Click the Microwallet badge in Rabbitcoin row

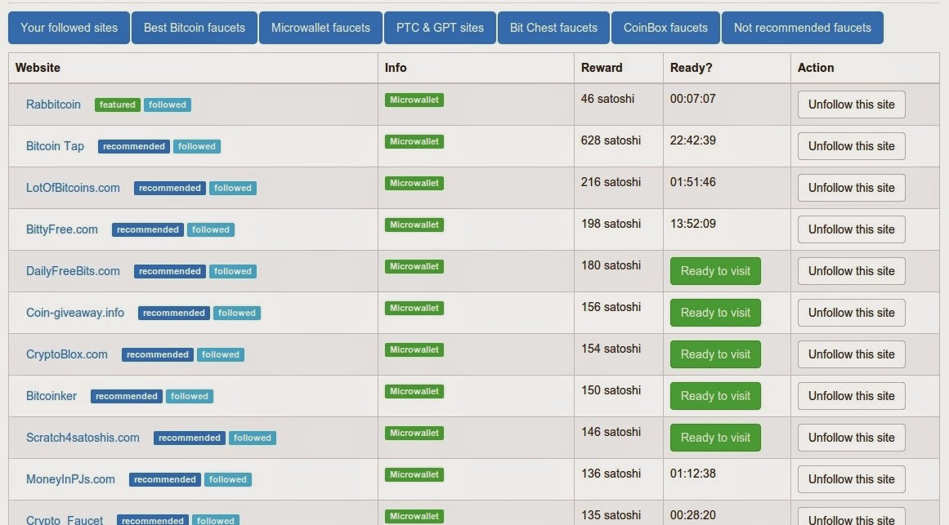[414, 100]
